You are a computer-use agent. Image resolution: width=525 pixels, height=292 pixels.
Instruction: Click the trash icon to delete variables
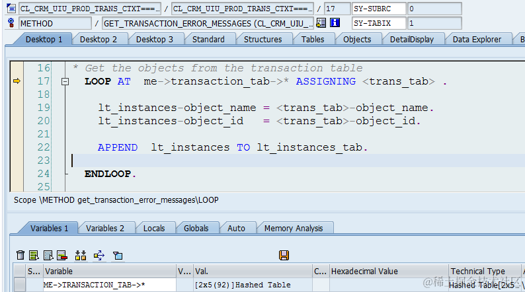coord(20,256)
